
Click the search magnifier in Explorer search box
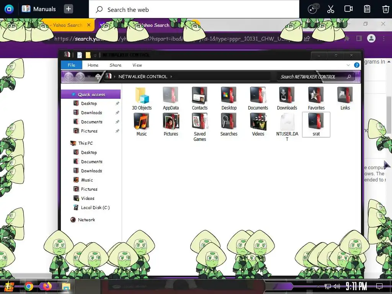pos(349,77)
